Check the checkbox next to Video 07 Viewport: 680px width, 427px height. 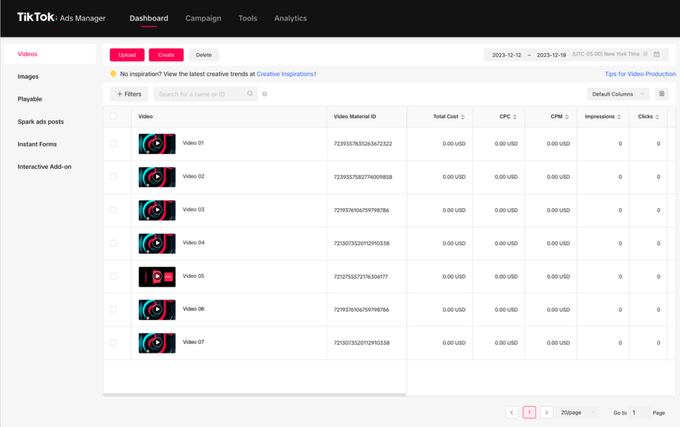point(113,342)
